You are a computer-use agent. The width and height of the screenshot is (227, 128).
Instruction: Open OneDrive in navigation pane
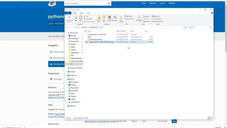72,75
